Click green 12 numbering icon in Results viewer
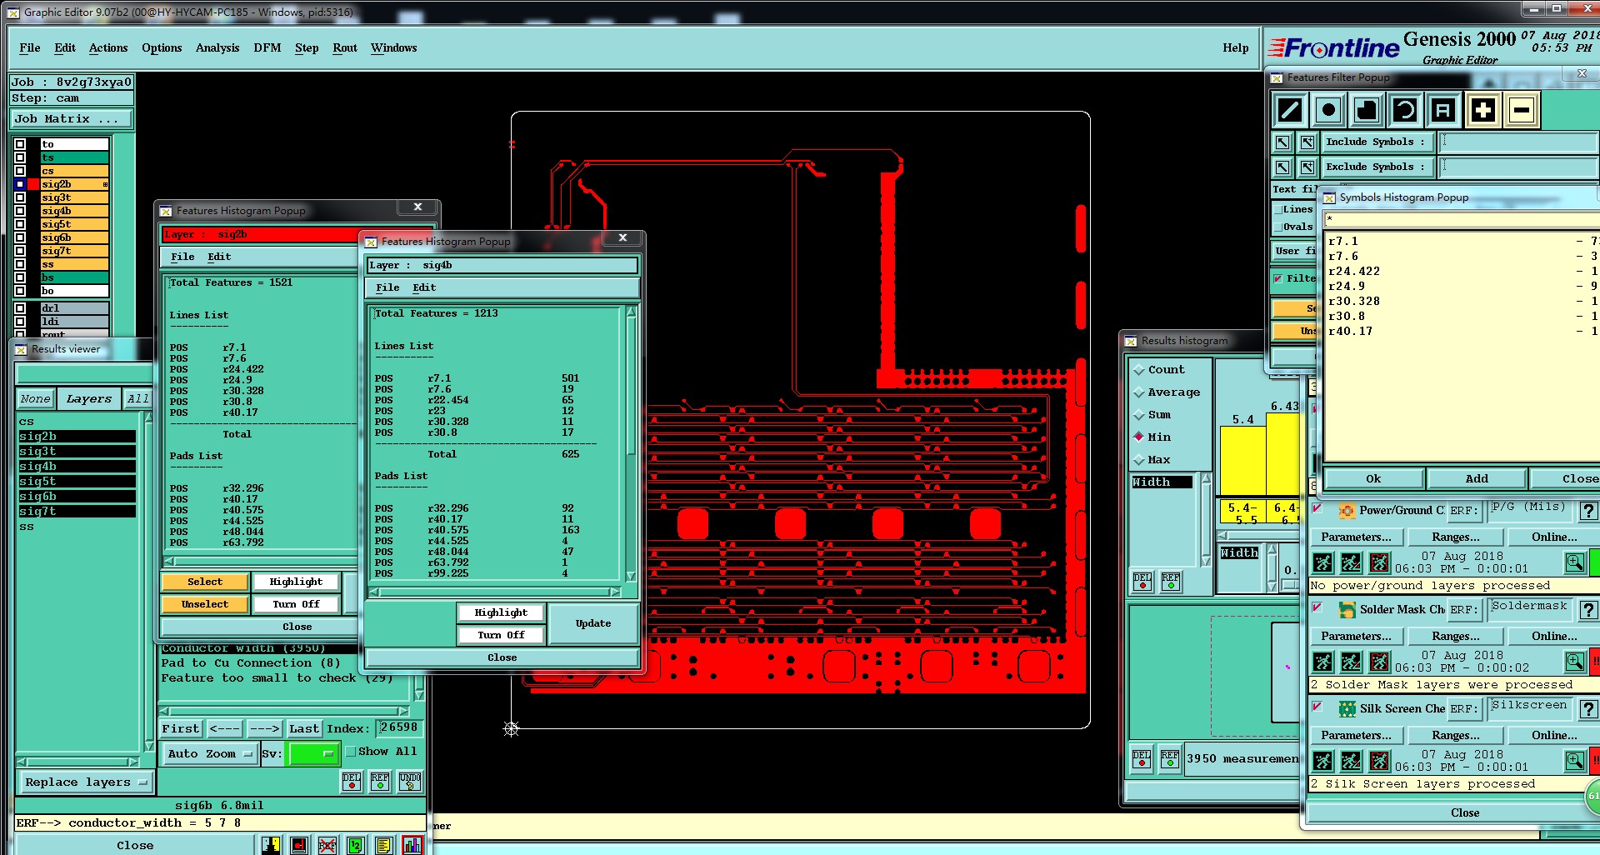This screenshot has height=855, width=1600. pyautogui.click(x=355, y=845)
